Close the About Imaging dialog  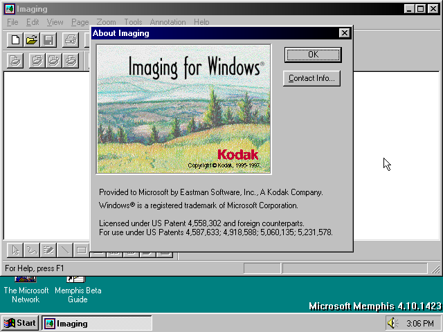[345, 33]
